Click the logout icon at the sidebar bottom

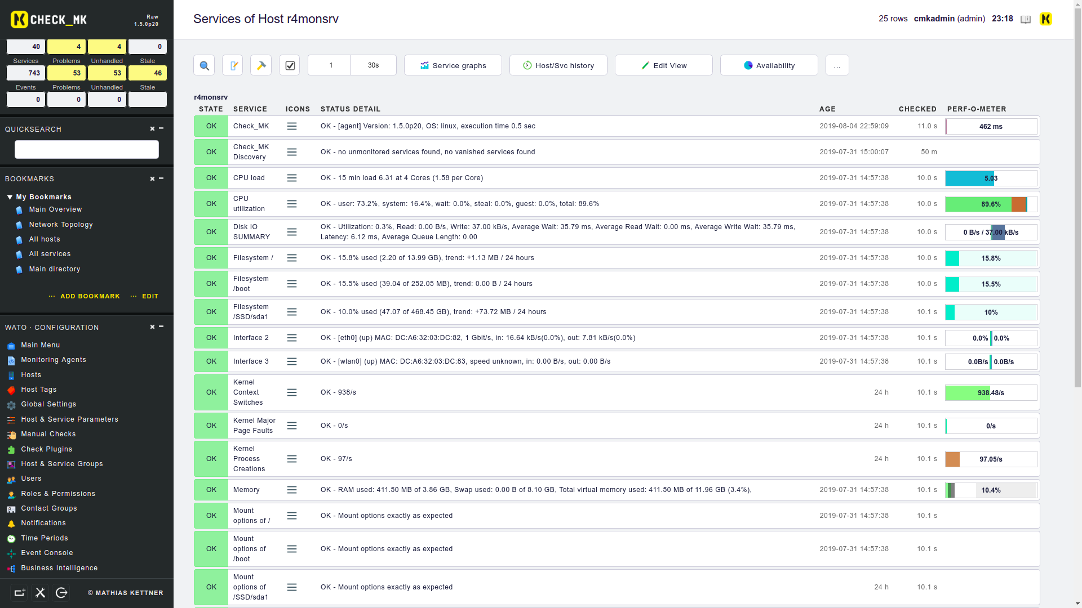pos(61,593)
